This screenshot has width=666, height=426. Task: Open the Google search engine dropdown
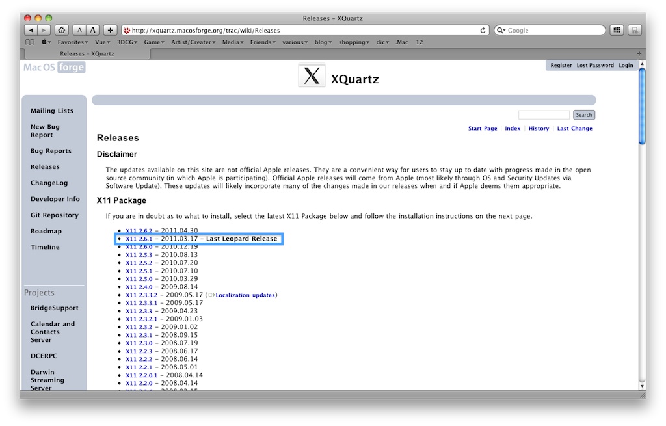click(502, 29)
